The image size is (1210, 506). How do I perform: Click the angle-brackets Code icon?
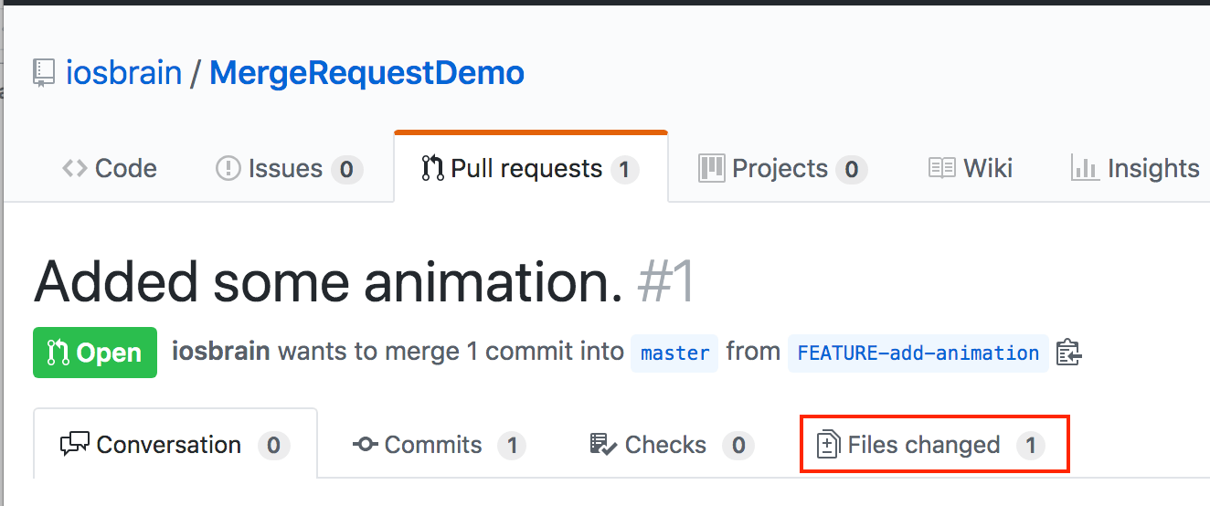point(75,169)
